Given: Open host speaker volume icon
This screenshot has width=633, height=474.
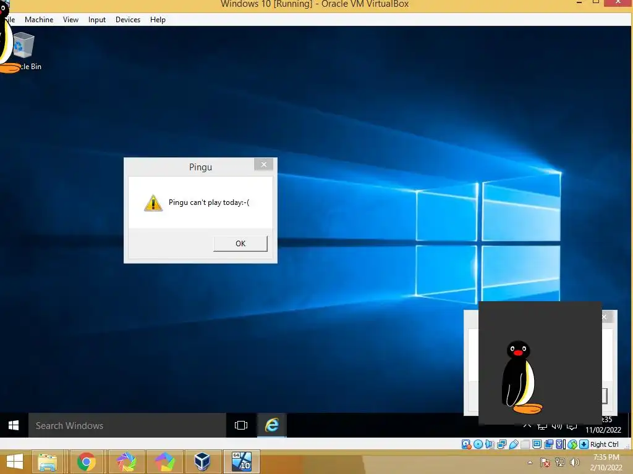Looking at the screenshot, I should pyautogui.click(x=574, y=462).
